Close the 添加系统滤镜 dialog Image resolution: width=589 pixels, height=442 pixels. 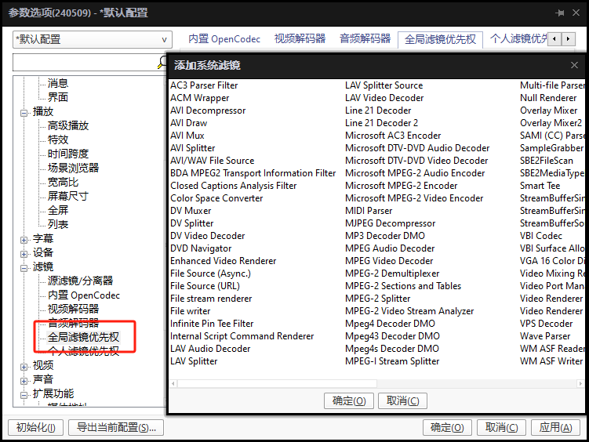click(x=574, y=65)
